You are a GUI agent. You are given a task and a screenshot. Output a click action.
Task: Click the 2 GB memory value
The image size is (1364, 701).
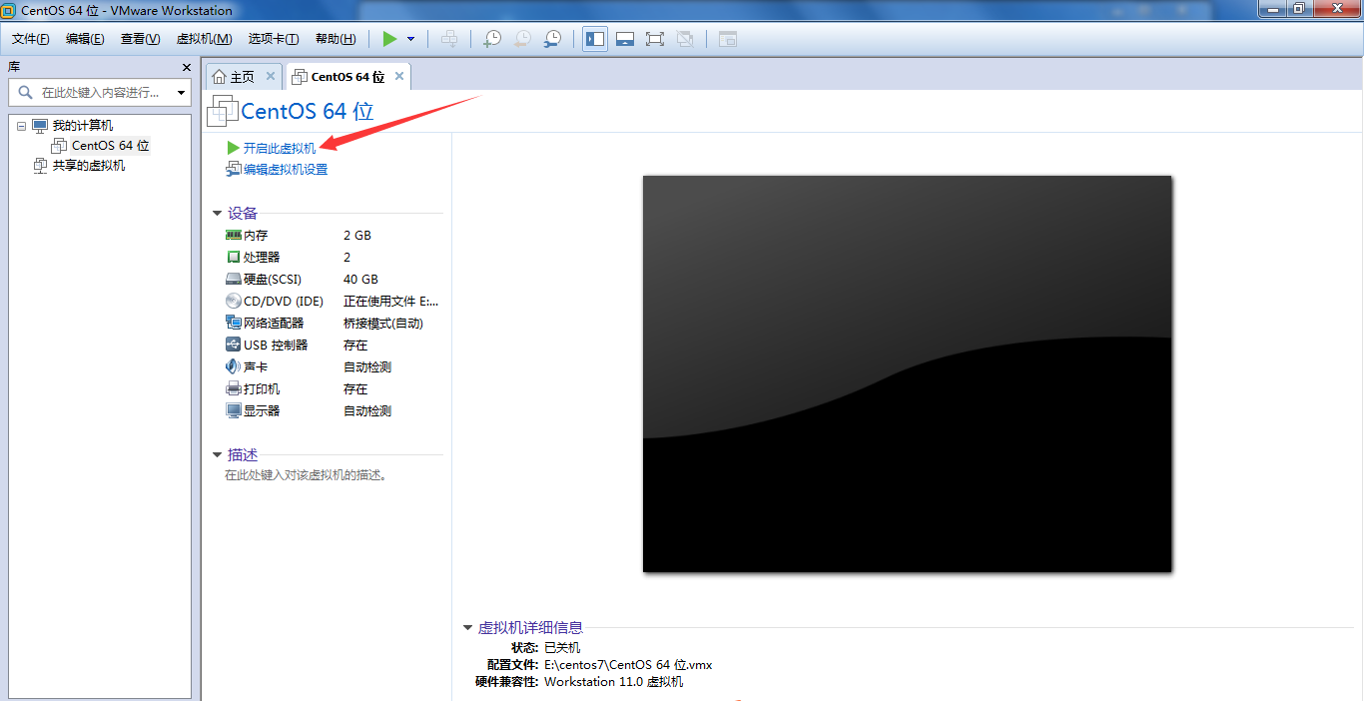(357, 236)
